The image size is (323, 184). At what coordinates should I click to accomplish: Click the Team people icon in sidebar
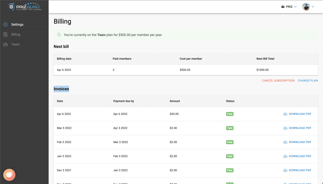point(5,45)
